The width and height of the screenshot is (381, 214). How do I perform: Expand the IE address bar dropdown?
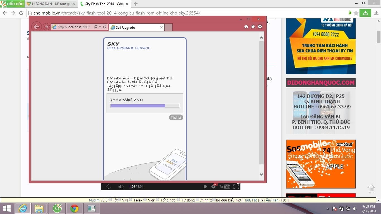pyautogui.click(x=100, y=27)
